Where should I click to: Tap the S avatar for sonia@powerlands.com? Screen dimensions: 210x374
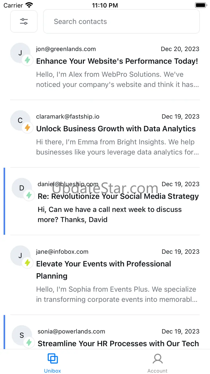22,335
